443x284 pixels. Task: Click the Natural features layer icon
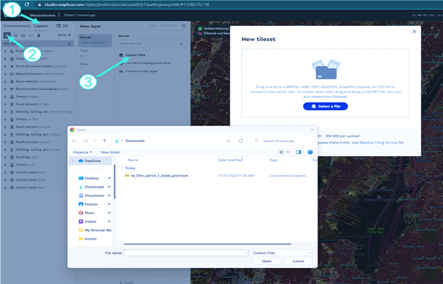tap(12, 74)
